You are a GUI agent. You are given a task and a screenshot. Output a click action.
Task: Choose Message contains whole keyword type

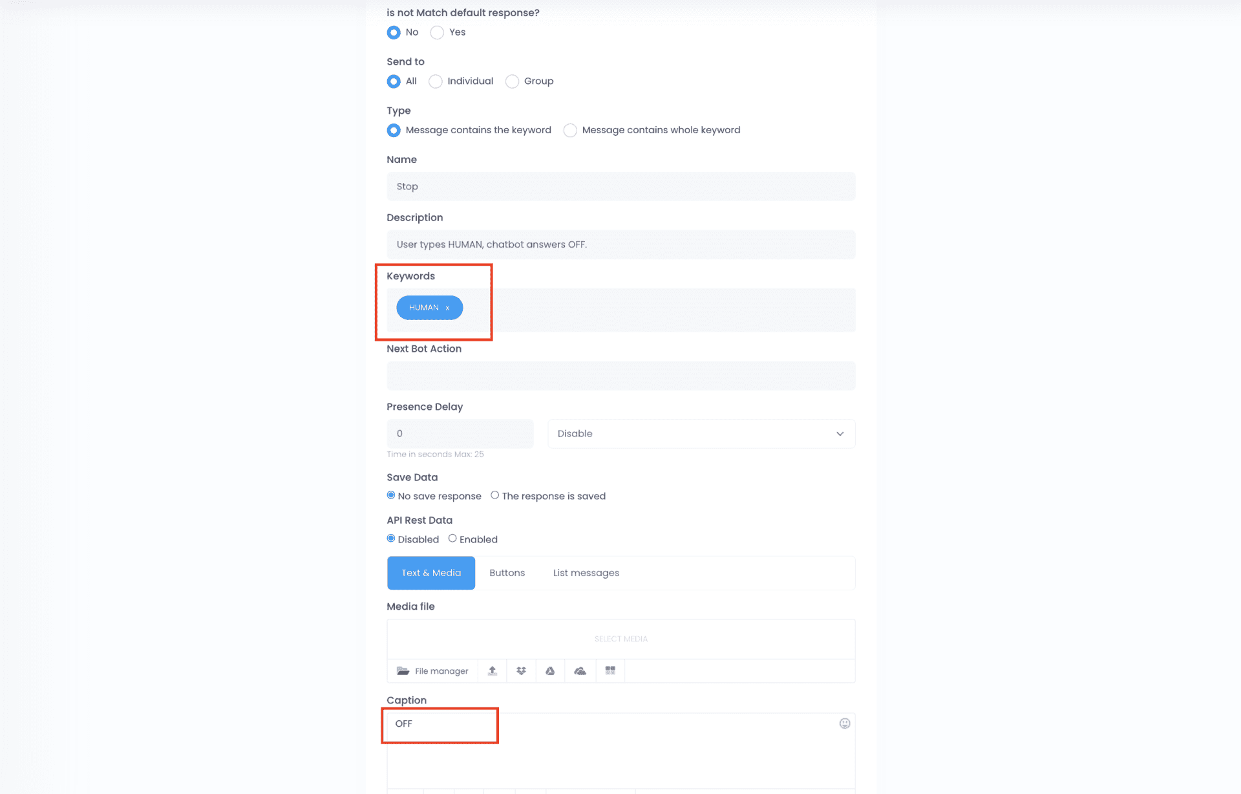point(570,131)
